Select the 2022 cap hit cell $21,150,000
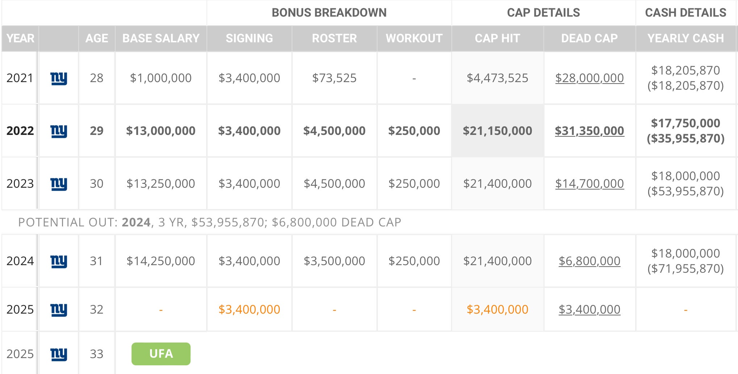 497,131
